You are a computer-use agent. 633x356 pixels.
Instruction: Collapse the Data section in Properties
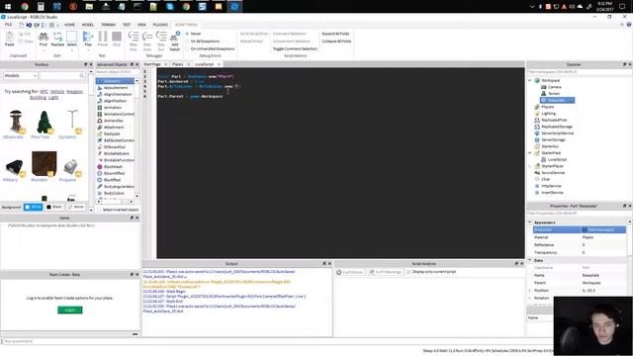(530, 260)
